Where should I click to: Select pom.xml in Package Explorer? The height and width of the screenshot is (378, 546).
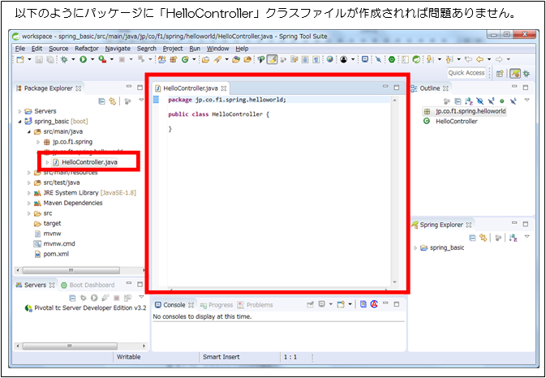(x=55, y=253)
